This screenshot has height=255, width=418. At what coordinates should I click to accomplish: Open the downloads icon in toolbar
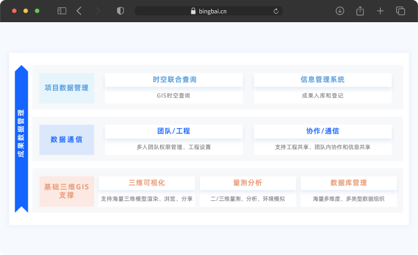(x=340, y=11)
